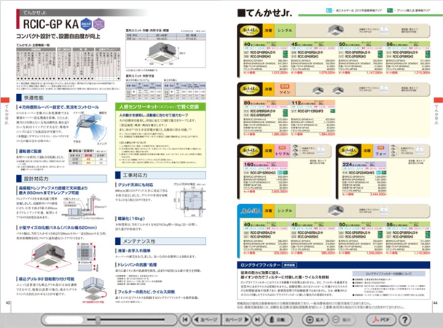The image size is (443, 328).
Task: Click the ロングライフフィルター blue header
Action: point(334,265)
